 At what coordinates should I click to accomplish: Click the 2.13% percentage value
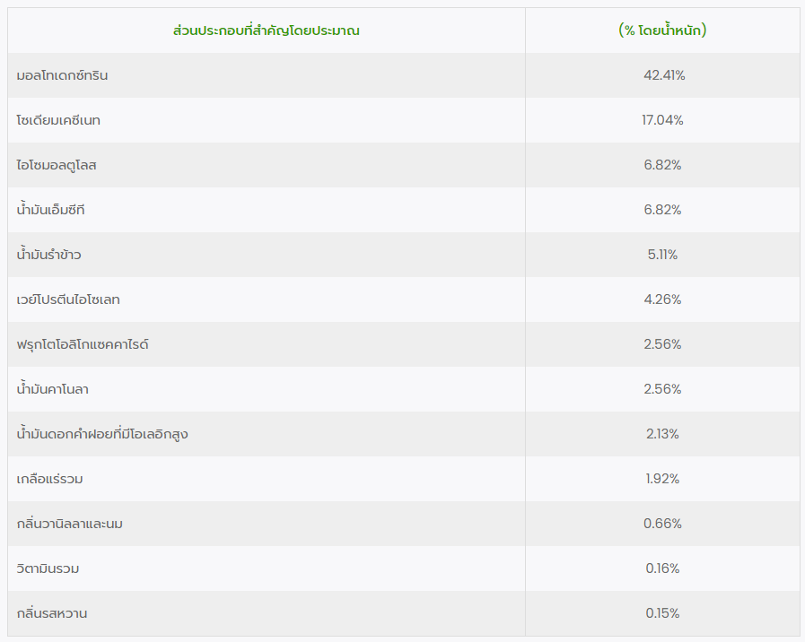pos(662,434)
